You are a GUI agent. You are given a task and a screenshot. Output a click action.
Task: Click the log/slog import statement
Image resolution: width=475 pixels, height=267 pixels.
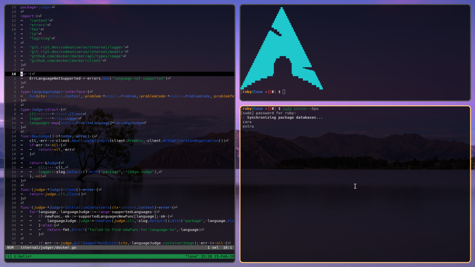tap(41, 38)
